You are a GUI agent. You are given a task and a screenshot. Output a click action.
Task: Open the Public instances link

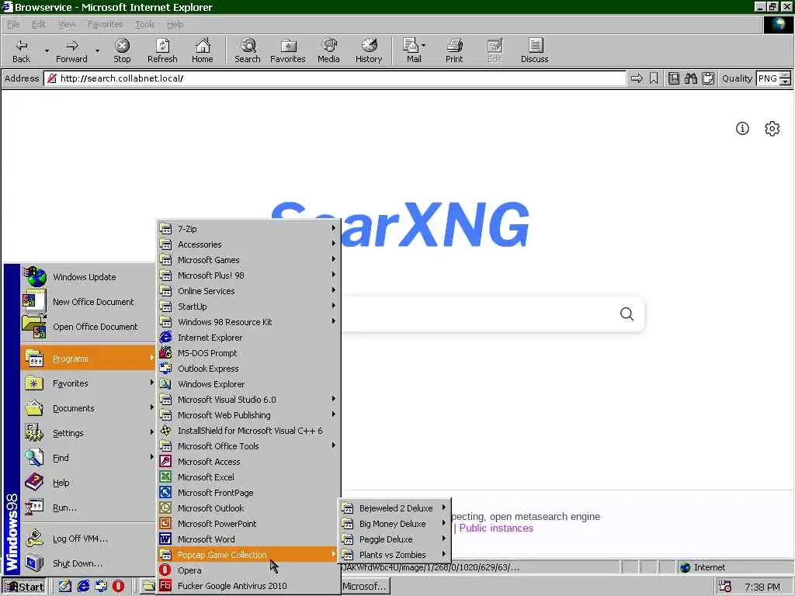496,528
